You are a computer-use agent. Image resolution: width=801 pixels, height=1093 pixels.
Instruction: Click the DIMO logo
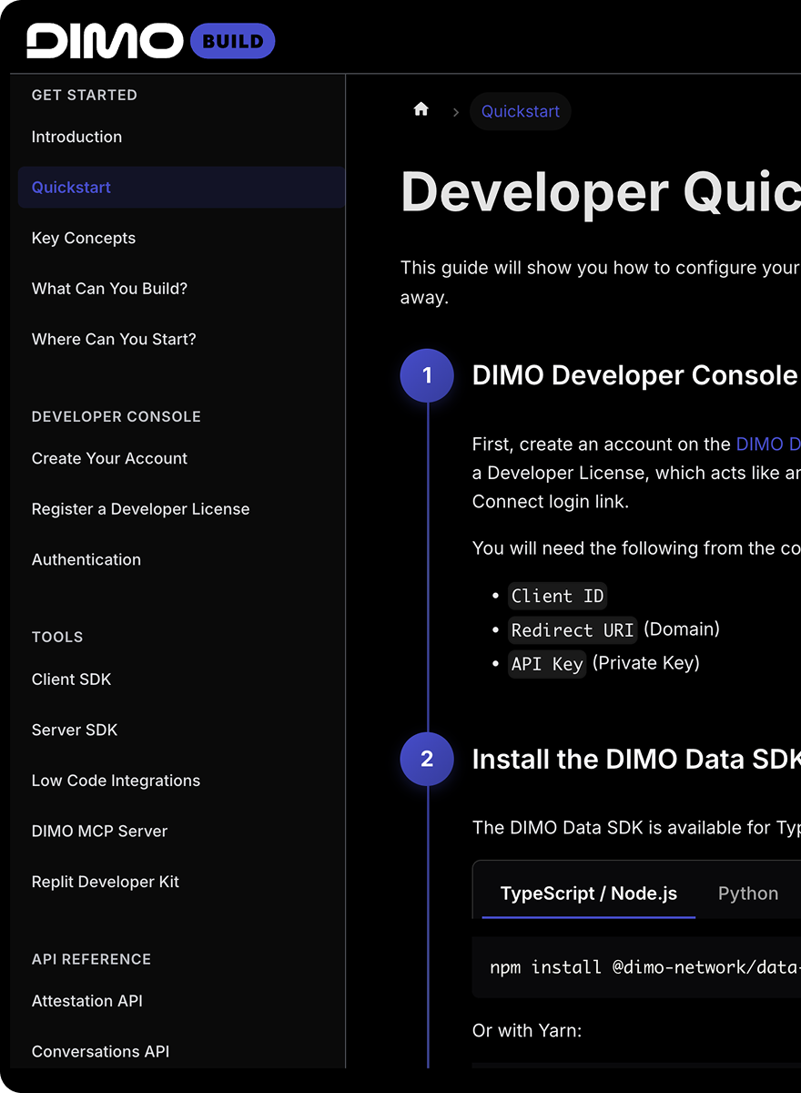pyautogui.click(x=105, y=41)
